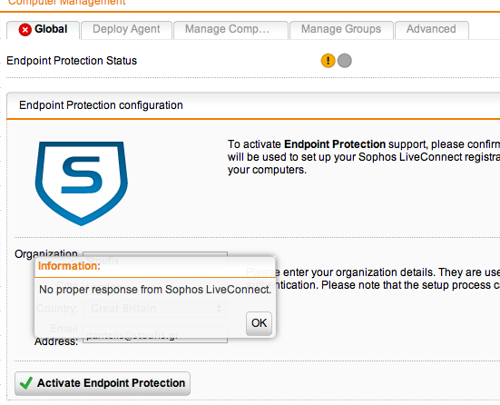
Task: Click the Organization name input field
Action: pos(155,260)
